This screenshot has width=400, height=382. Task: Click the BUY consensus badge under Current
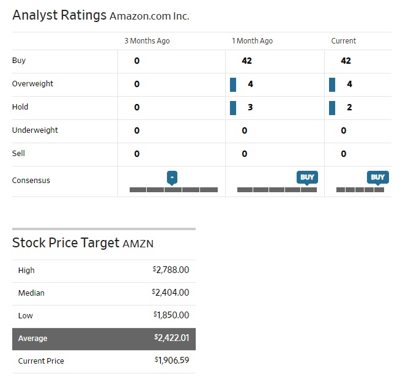[x=378, y=178]
